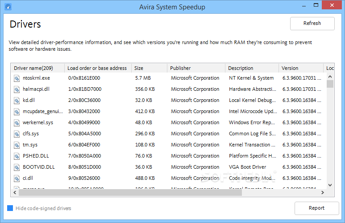This screenshot has width=345, height=223.
Task: Click the Platform Specific H... description
Action: [x=253, y=156]
